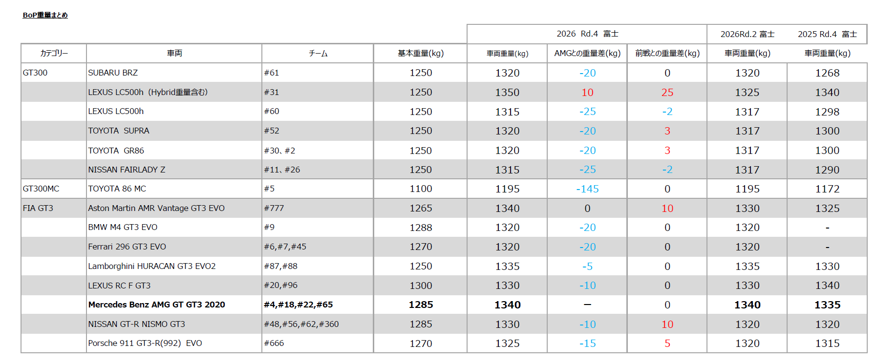Viewport: 877px width, 363px height.
Task: Select the 2026Rd.2 富士 header
Action: 747,34
